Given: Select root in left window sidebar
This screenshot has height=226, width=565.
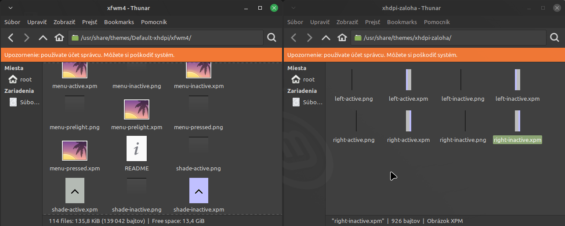Looking at the screenshot, I should pyautogui.click(x=25, y=80).
